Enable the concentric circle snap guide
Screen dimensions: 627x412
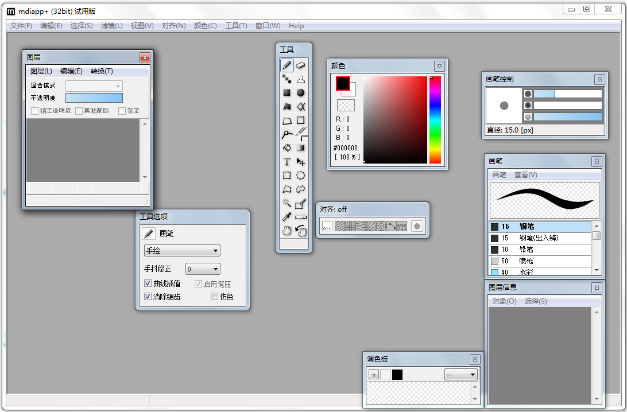pos(381,227)
